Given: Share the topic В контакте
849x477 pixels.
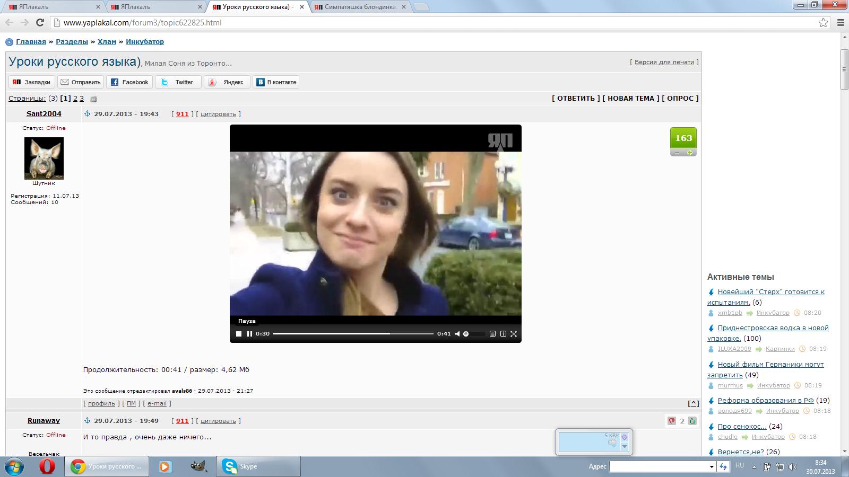Looking at the screenshot, I should click(x=276, y=82).
